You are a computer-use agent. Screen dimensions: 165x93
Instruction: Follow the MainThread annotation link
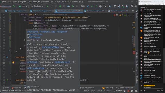tap(35, 34)
